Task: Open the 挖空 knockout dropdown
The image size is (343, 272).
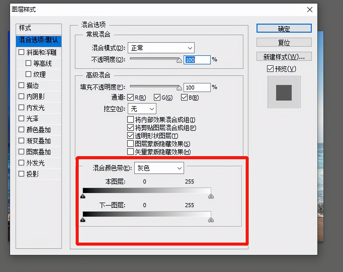Action: (142, 109)
